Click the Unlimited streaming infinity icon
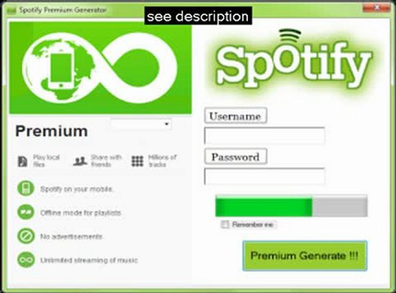The height and width of the screenshot is (293, 396). [26, 259]
